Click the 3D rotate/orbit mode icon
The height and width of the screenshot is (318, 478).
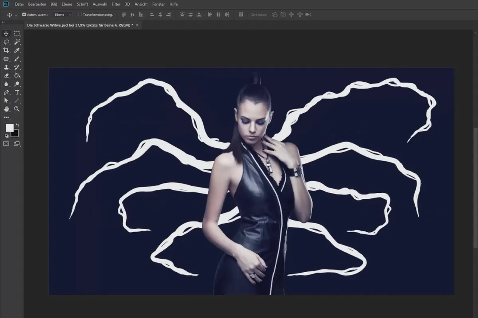point(275,15)
